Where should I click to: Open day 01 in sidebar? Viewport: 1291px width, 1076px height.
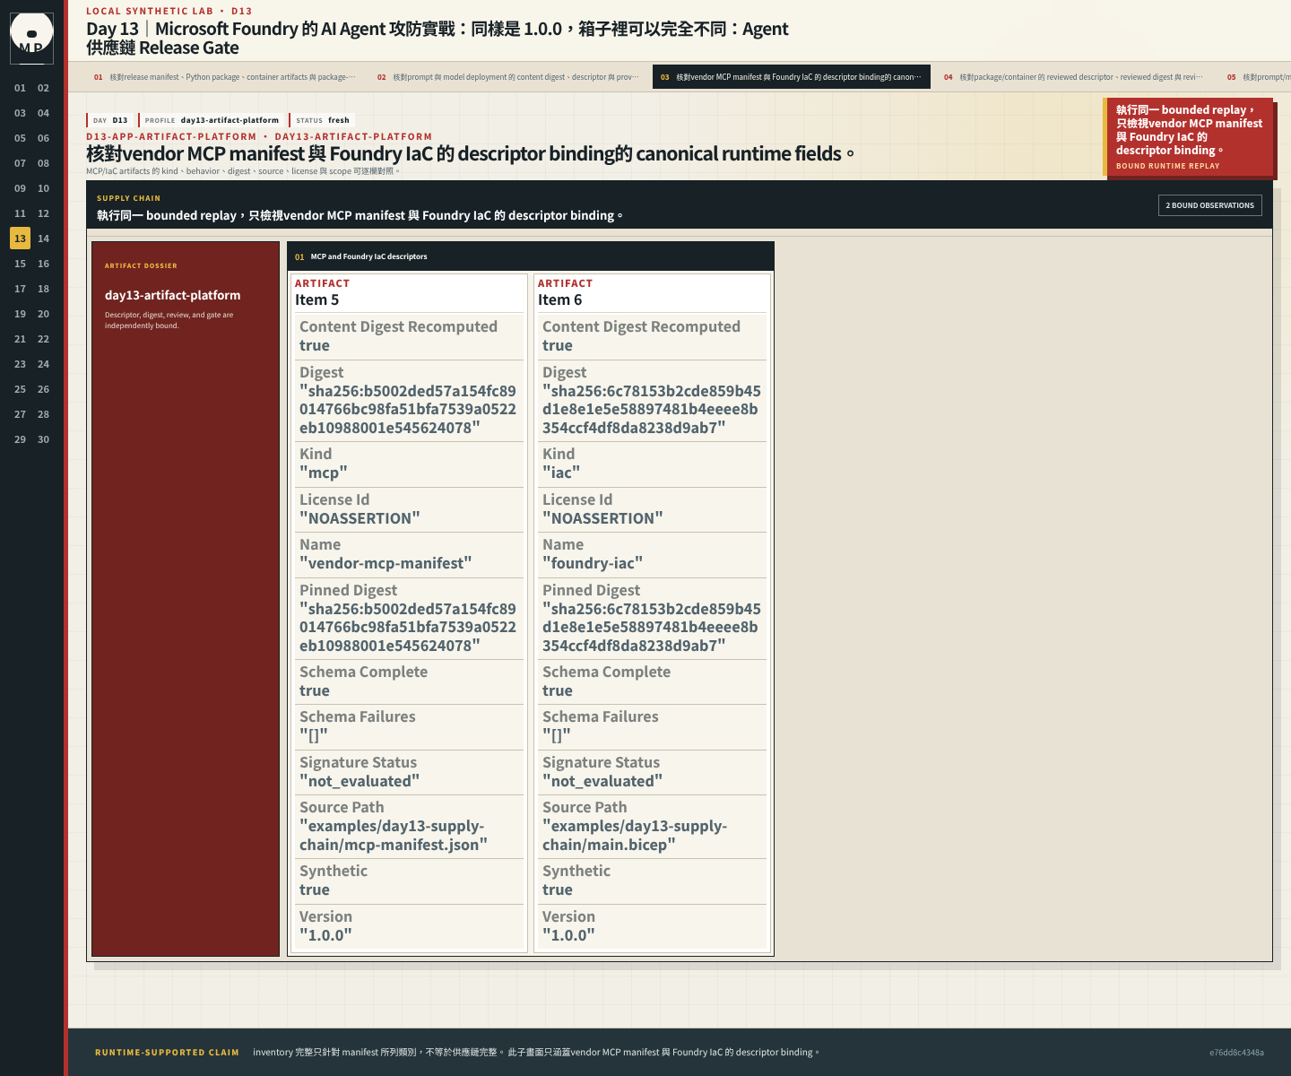coord(20,88)
